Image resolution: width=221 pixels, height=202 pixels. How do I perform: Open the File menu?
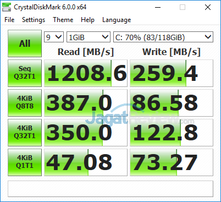9,20
